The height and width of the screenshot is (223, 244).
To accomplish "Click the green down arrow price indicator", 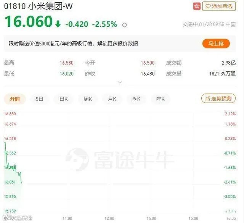I will tap(58, 24).
